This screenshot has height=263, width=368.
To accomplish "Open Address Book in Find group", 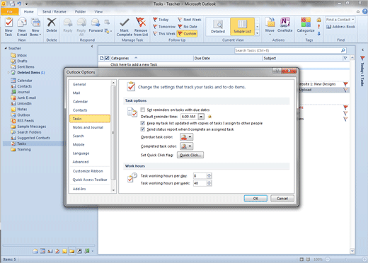I will tap(340, 27).
